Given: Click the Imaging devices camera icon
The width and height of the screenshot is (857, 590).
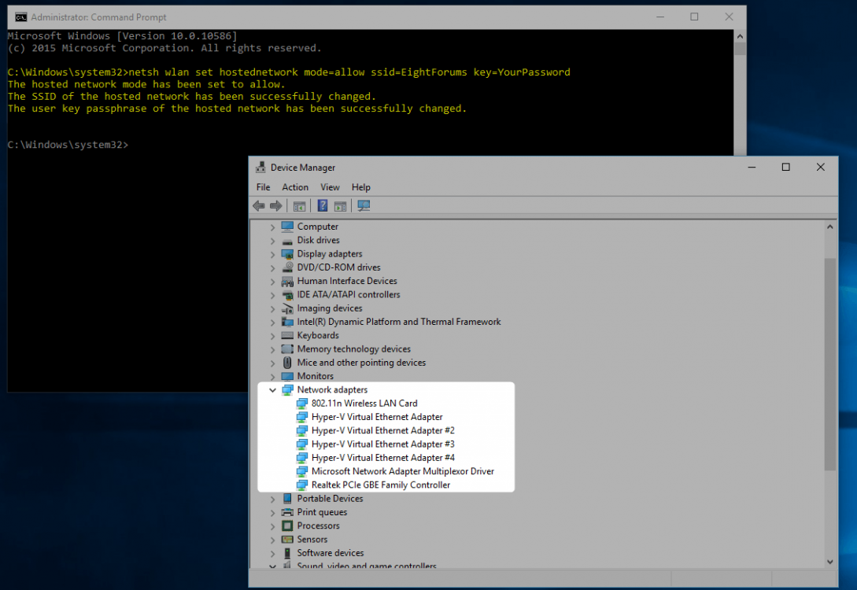Looking at the screenshot, I should pyautogui.click(x=287, y=308).
